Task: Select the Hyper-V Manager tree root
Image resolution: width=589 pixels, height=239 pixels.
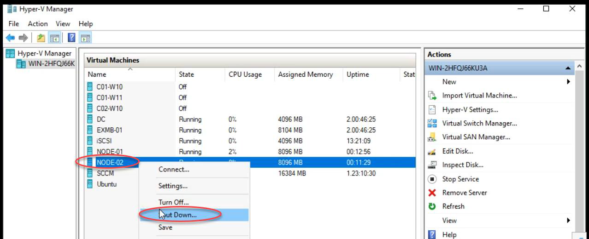Action: (44, 53)
